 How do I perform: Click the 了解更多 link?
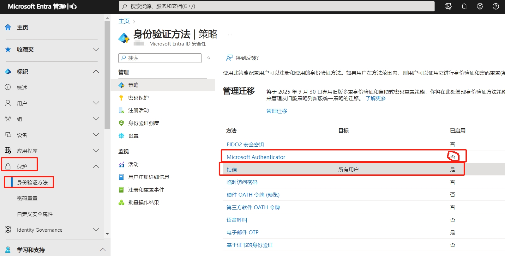(376, 98)
